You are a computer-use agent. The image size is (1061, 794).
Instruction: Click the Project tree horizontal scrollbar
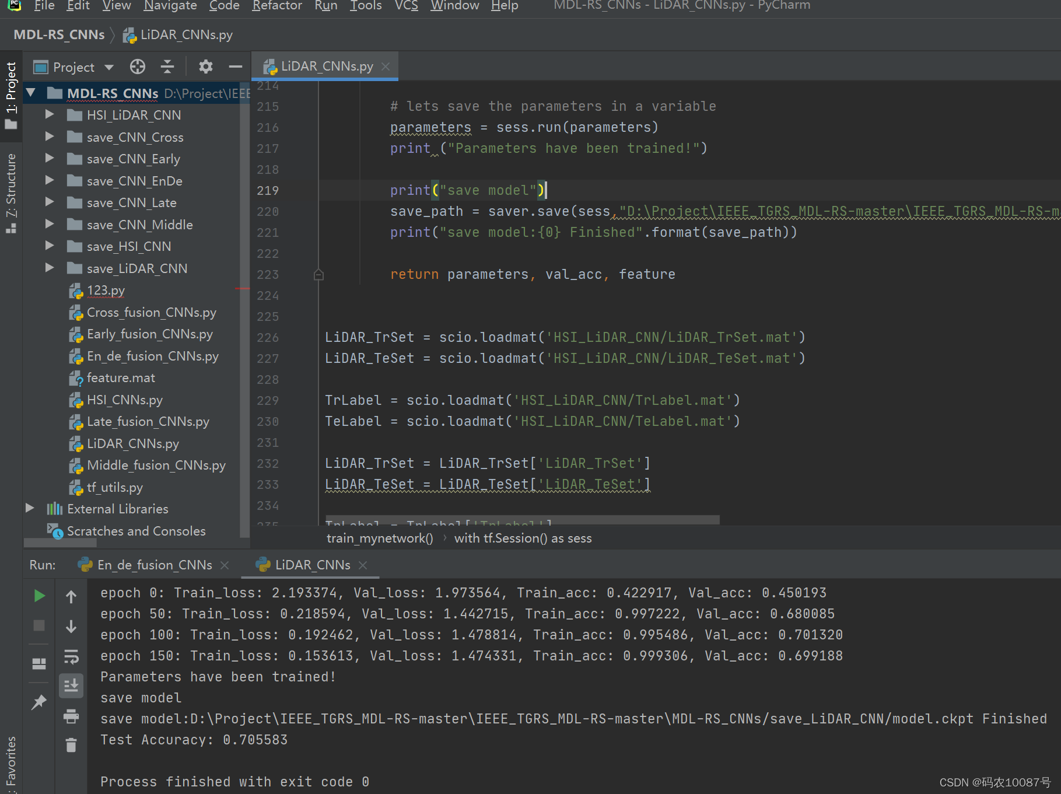(x=60, y=543)
